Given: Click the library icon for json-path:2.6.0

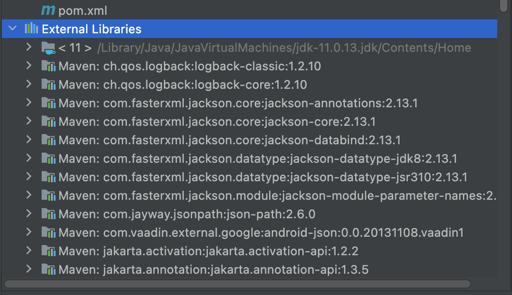Looking at the screenshot, I should click(48, 214).
